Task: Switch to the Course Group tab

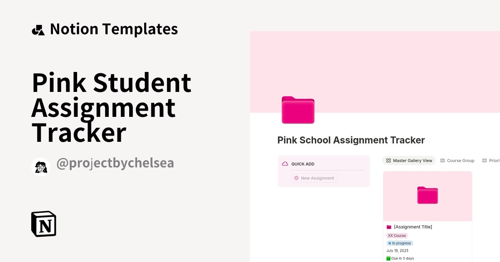Action: 457,160
